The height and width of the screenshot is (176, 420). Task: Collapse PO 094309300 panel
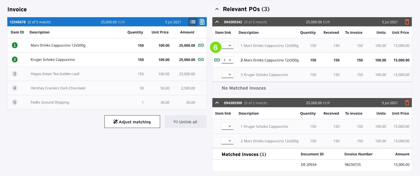217,103
